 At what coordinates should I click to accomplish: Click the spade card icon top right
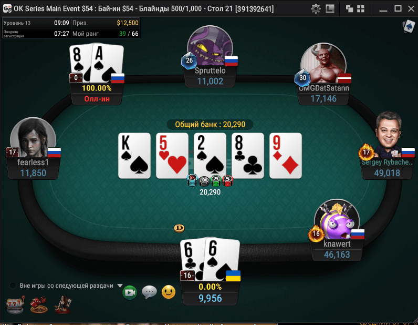tap(409, 26)
